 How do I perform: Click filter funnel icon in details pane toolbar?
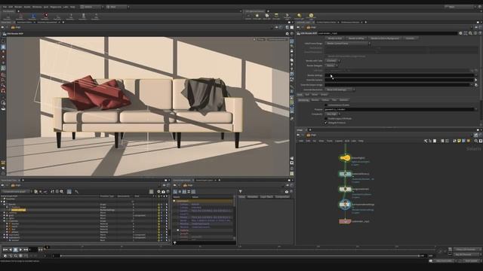(240, 191)
